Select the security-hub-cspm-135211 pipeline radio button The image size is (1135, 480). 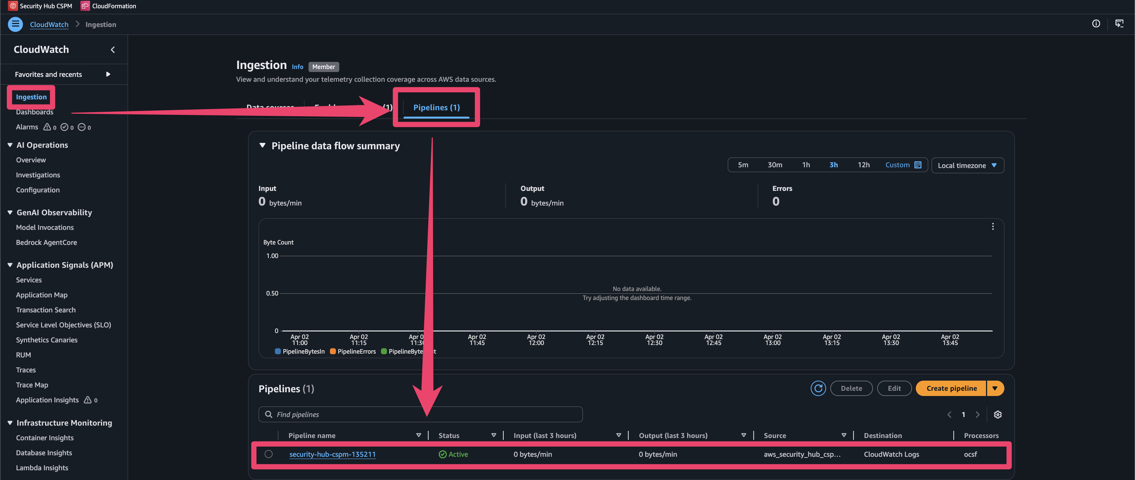click(x=268, y=454)
